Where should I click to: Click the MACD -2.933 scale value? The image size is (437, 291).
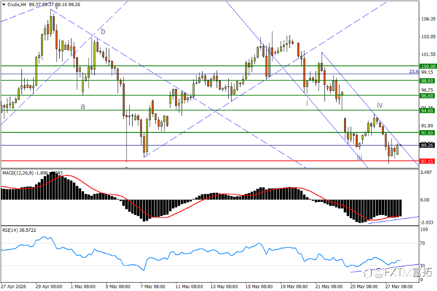[x=427, y=222]
